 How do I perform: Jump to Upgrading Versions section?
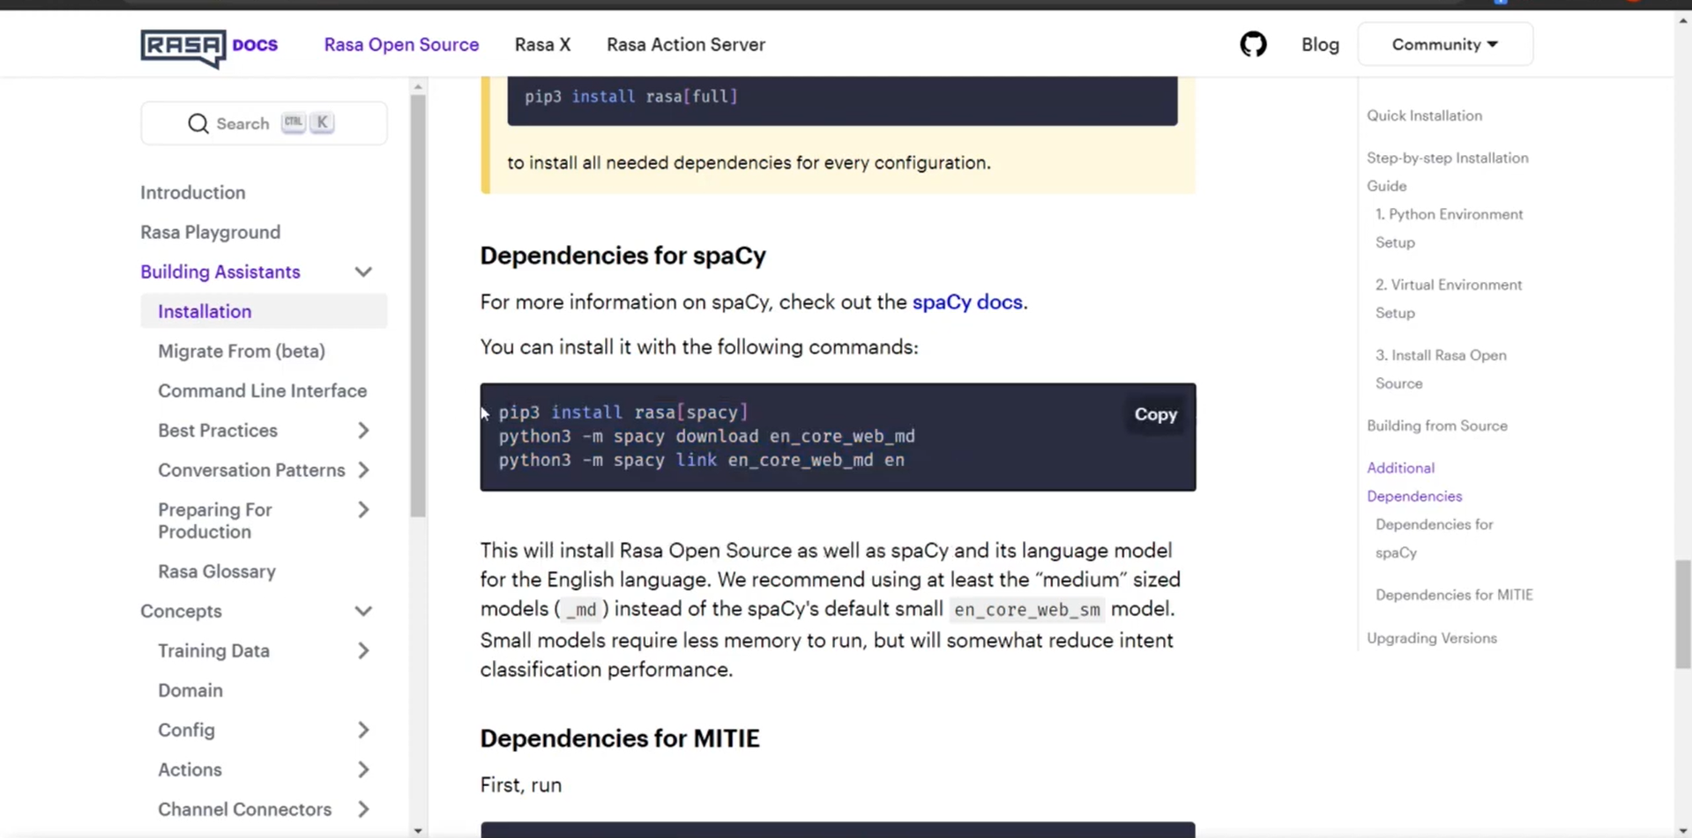point(1432,638)
